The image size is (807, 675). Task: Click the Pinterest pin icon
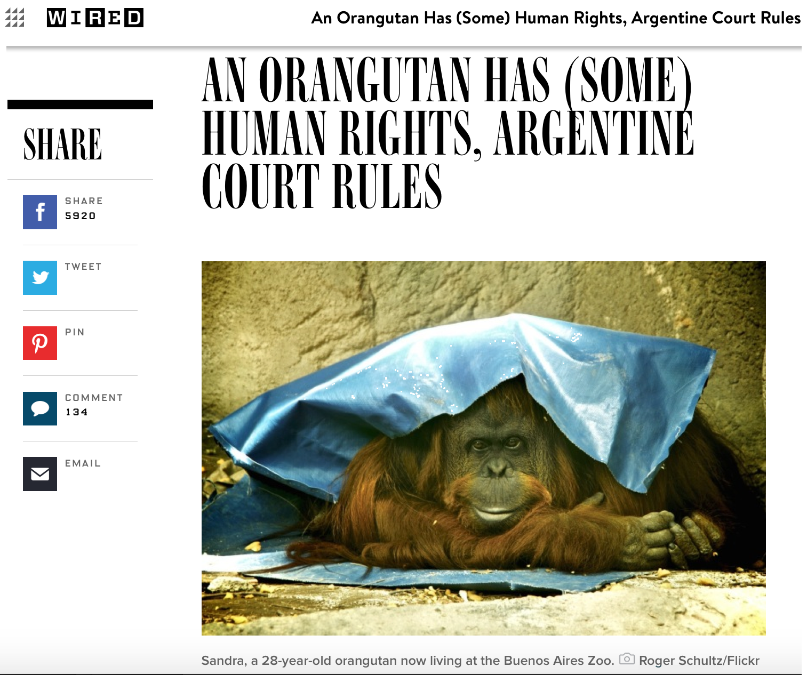[x=40, y=343]
